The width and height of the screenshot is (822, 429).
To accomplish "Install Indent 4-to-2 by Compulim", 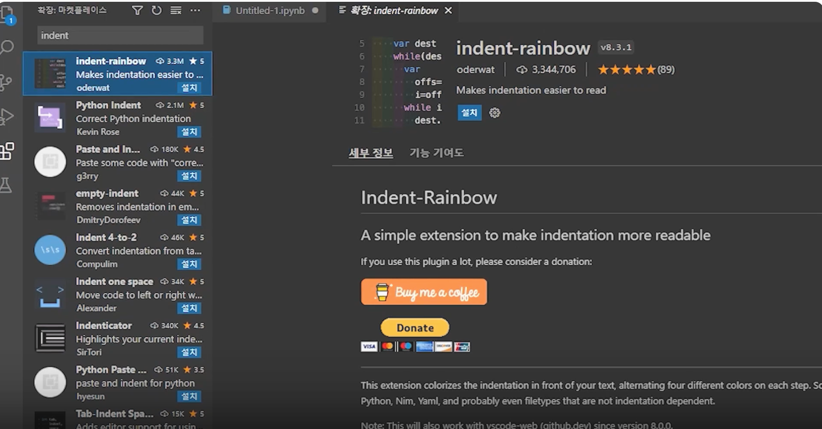I will click(189, 264).
